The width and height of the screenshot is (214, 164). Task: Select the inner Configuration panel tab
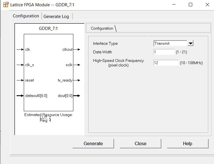[x=102, y=28]
